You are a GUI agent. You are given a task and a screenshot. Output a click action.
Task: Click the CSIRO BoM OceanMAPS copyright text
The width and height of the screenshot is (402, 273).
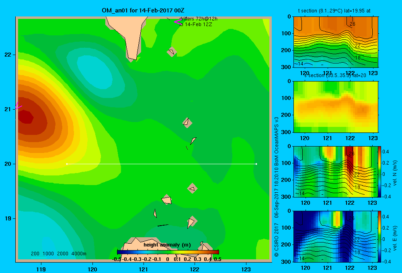pyautogui.click(x=277, y=187)
